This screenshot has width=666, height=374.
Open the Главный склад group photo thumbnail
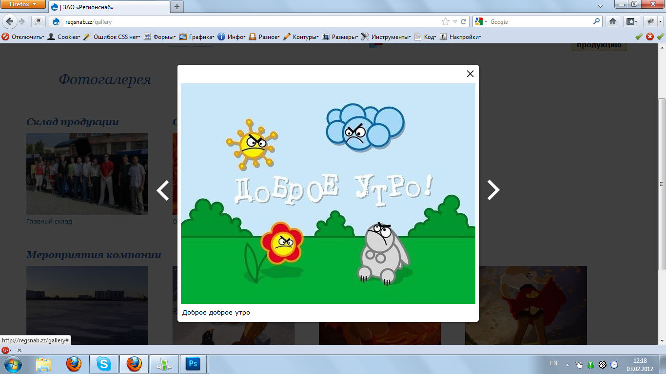(x=87, y=174)
